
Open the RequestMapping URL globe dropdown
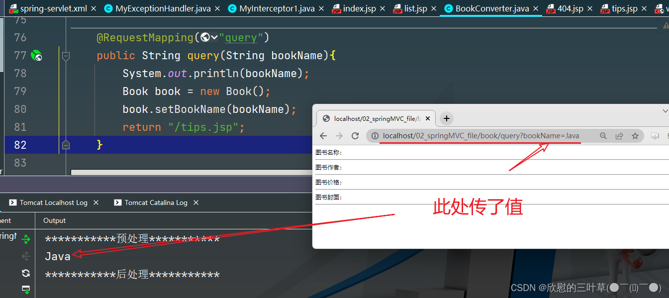point(209,37)
